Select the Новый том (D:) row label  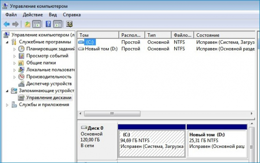point(101,49)
